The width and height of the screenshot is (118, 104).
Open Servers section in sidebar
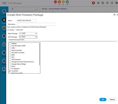pyautogui.click(x=4, y=20)
